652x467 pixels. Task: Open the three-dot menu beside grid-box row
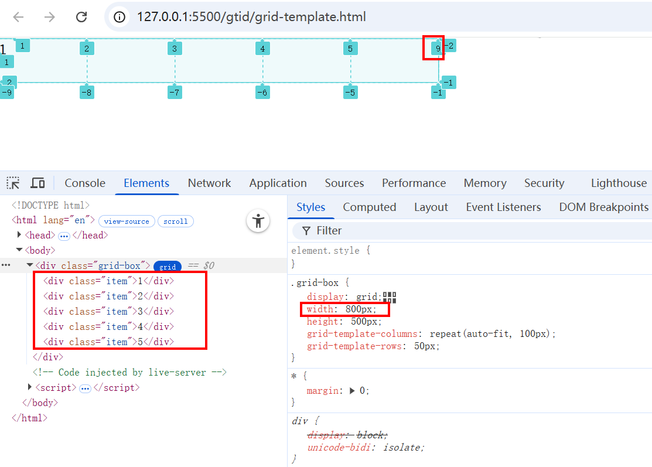click(6, 265)
